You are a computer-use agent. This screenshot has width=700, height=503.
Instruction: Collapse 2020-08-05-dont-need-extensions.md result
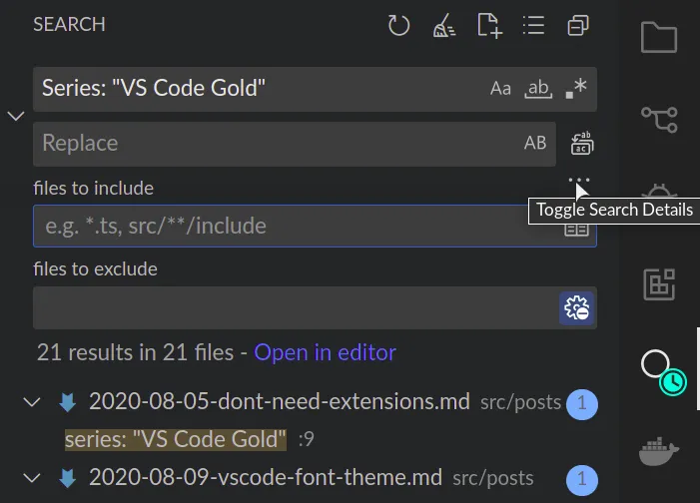[32, 402]
